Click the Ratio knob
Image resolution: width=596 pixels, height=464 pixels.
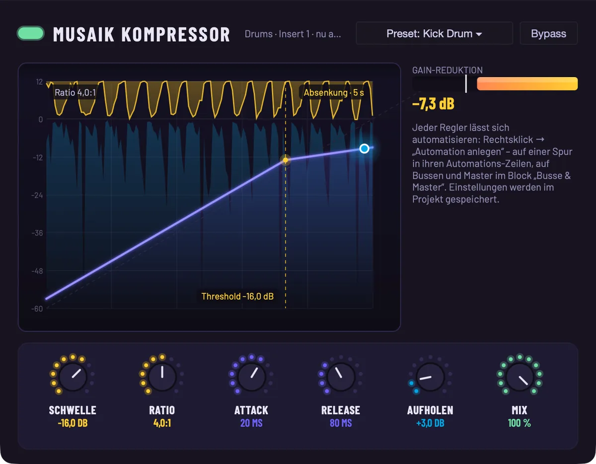pyautogui.click(x=162, y=376)
